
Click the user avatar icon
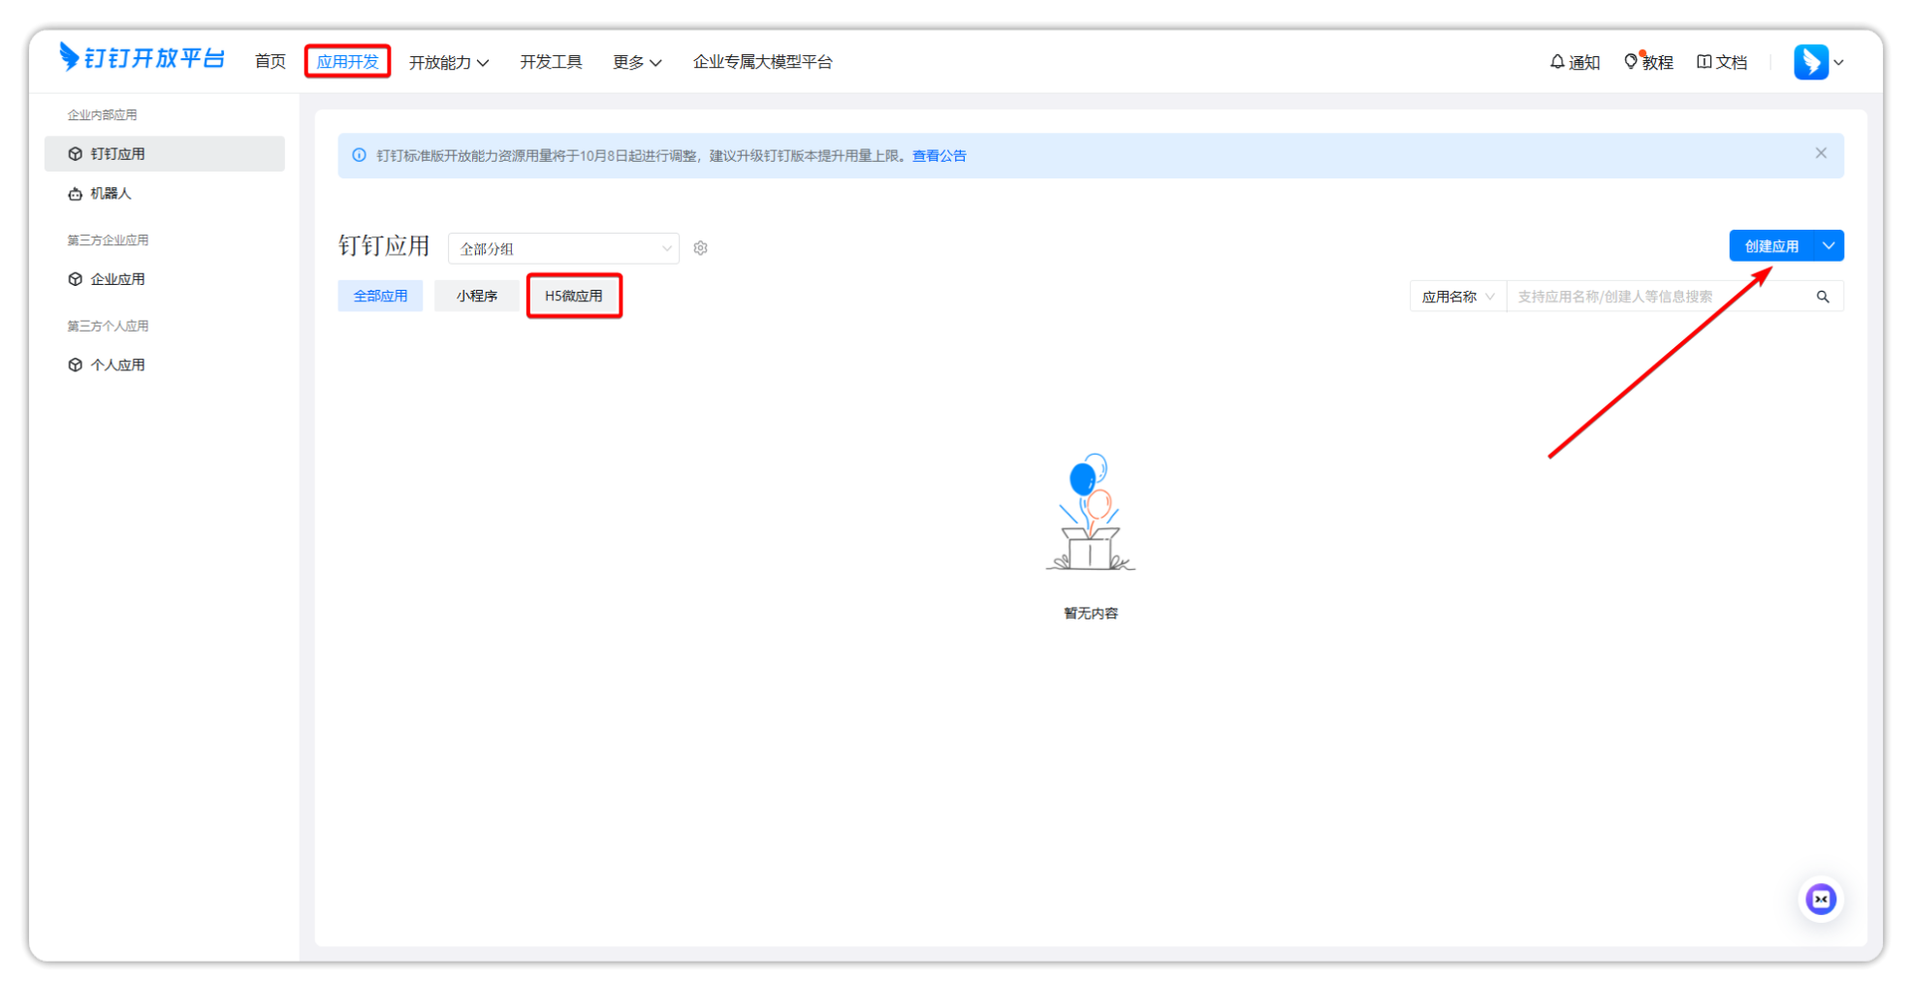pos(1810,62)
